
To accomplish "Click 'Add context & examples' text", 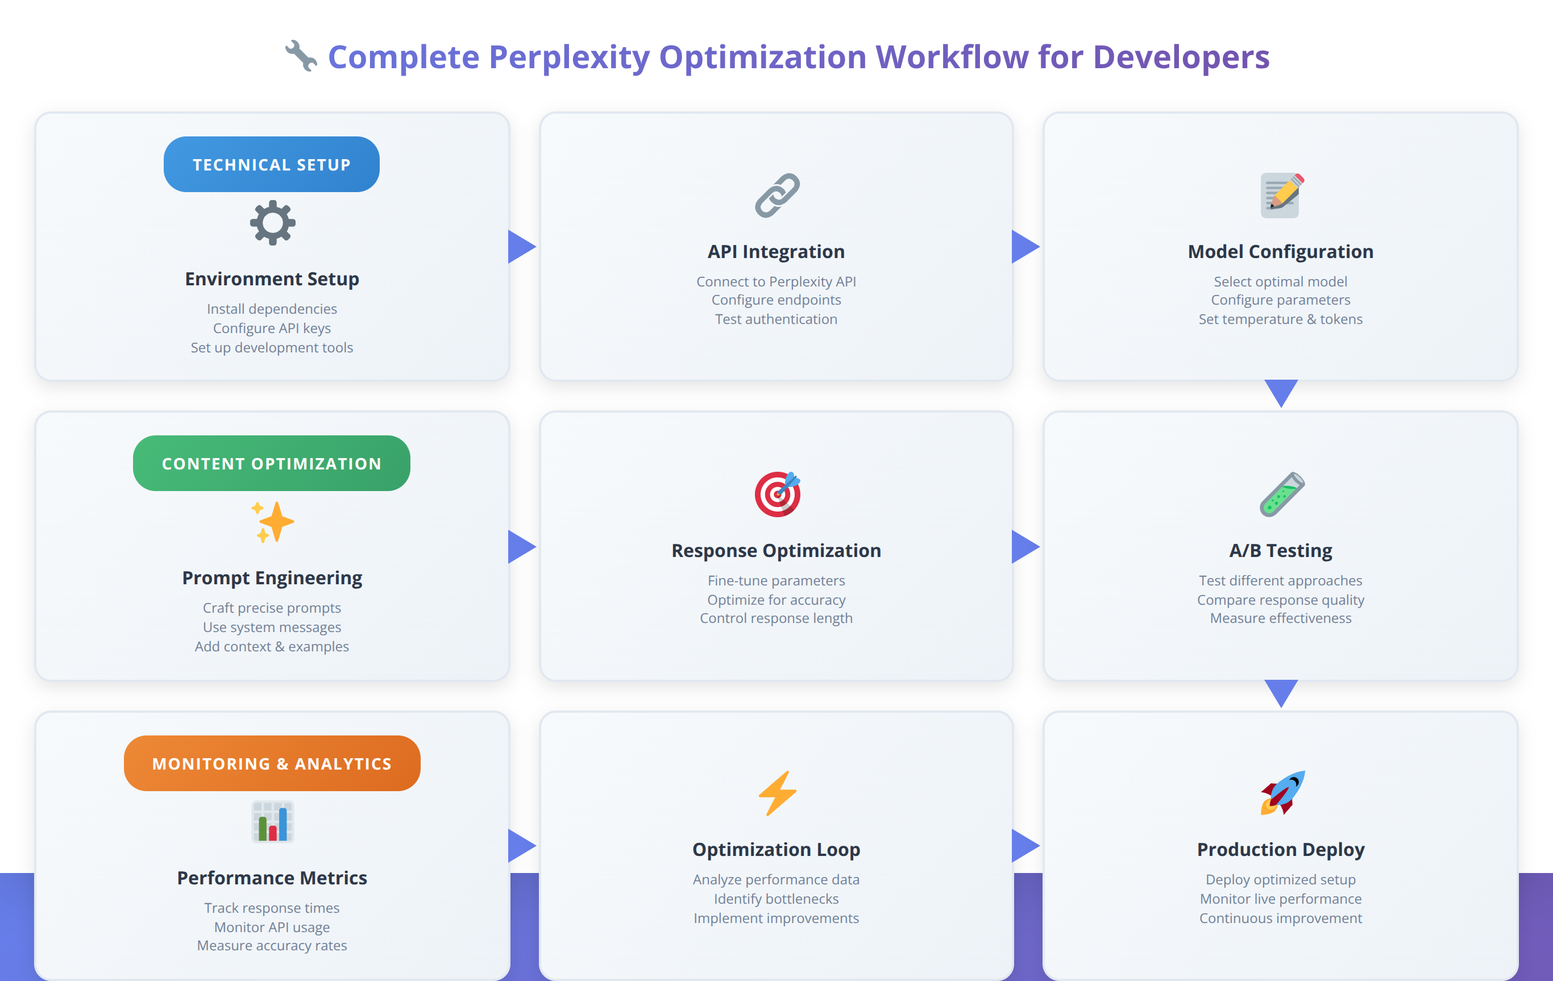I will coord(272,646).
